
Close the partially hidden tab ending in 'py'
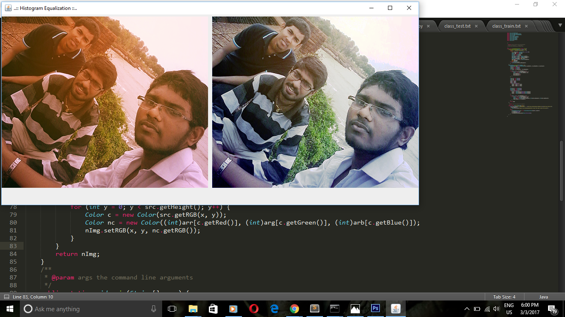428,26
